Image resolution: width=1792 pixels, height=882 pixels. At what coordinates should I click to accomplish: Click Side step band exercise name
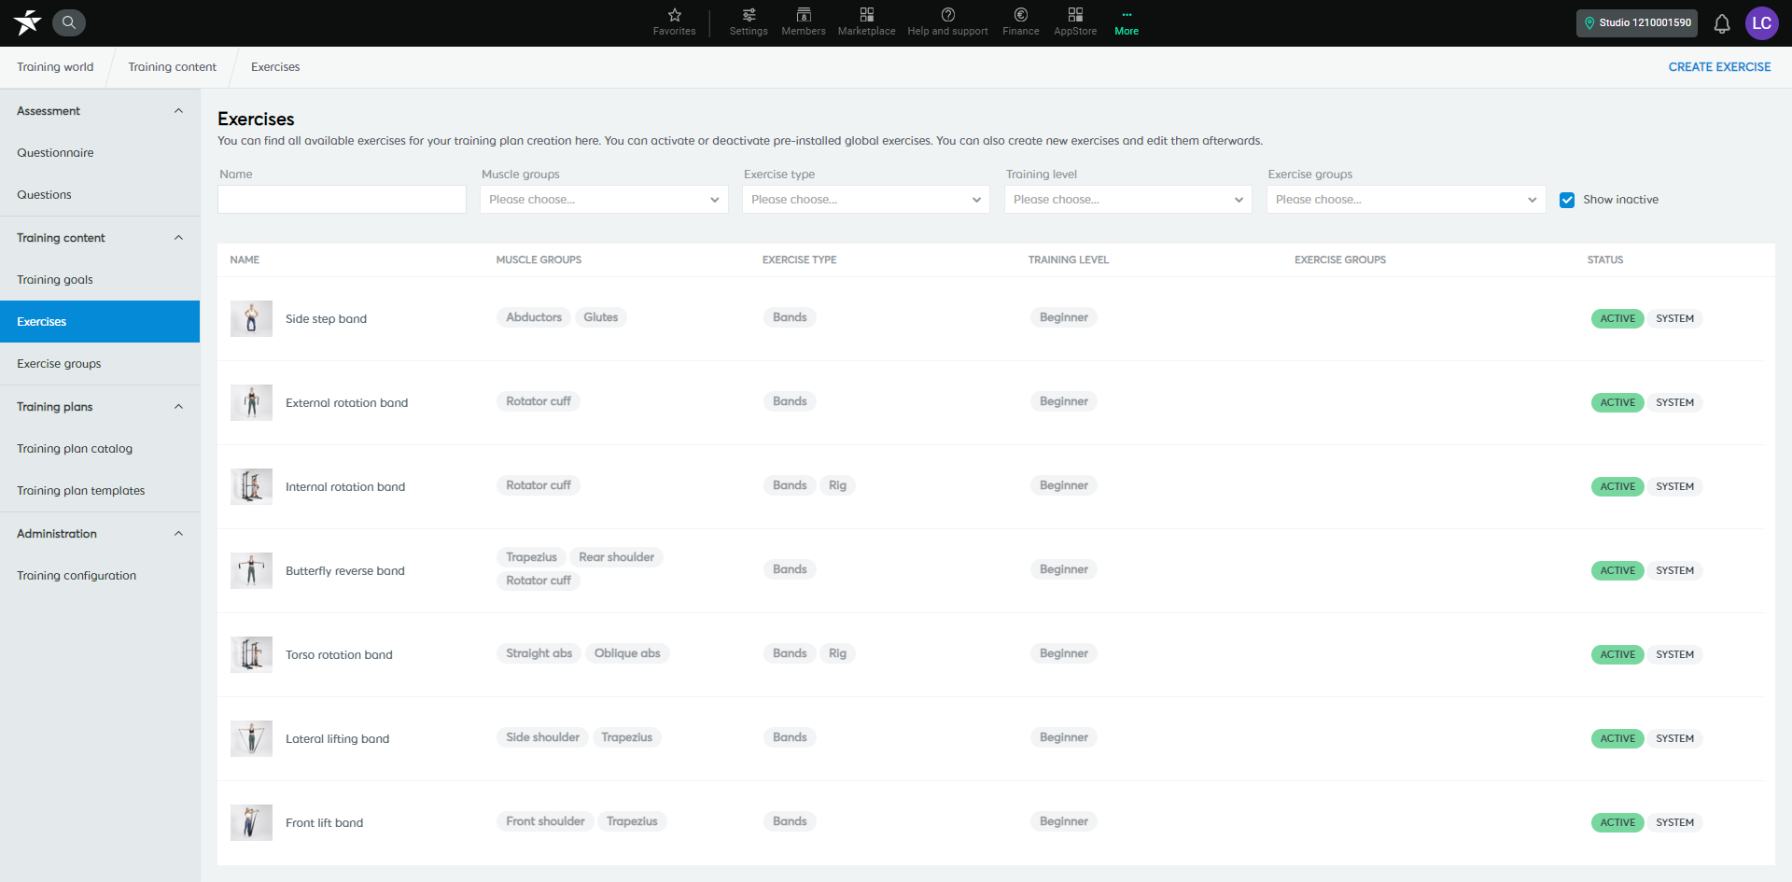point(326,319)
